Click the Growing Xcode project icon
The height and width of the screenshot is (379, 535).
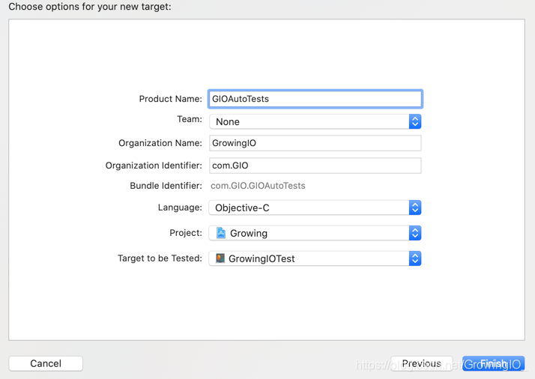[x=221, y=233]
